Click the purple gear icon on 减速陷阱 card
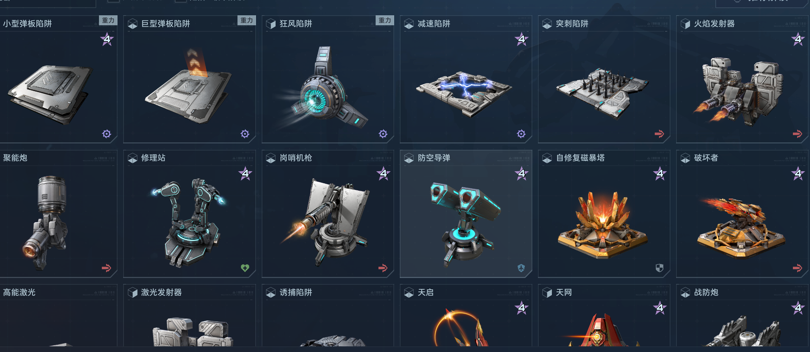The height and width of the screenshot is (352, 810). 521,134
